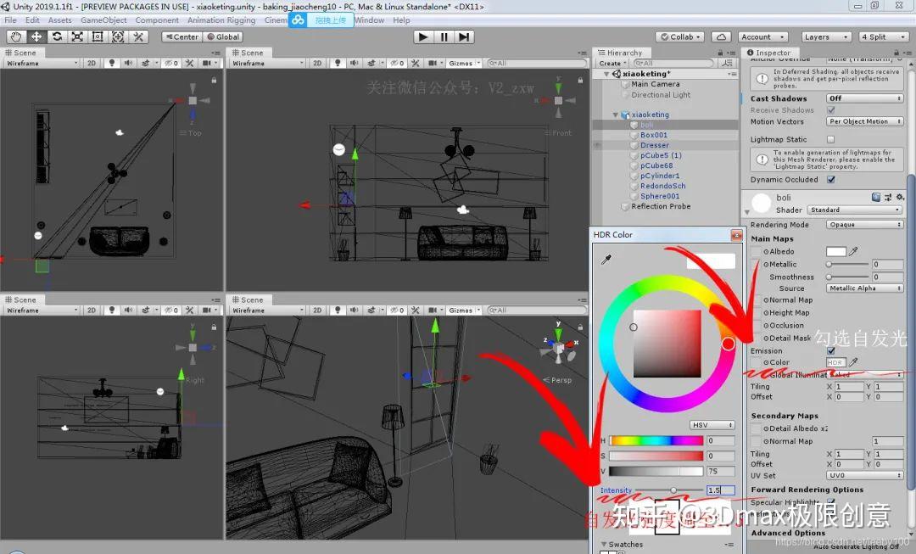The image size is (916, 554).
Task: Select the Hand tool
Action: click(15, 36)
